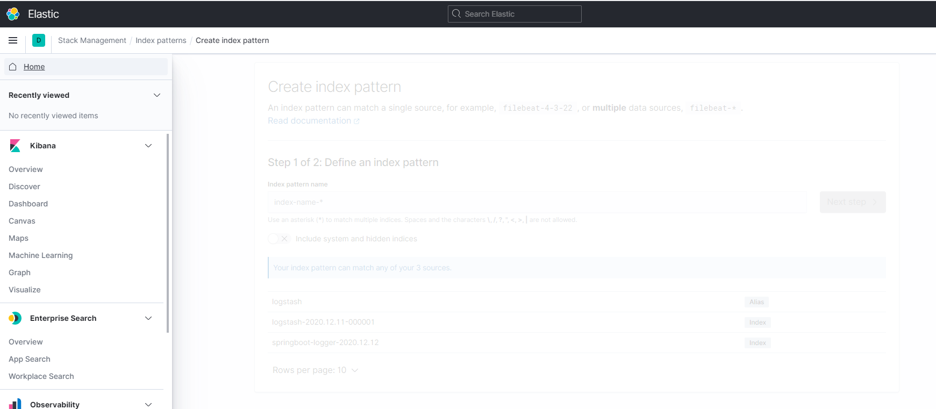The image size is (936, 409).
Task: Click Index badge for logstash-2020.12.11-000001
Action: coord(758,322)
